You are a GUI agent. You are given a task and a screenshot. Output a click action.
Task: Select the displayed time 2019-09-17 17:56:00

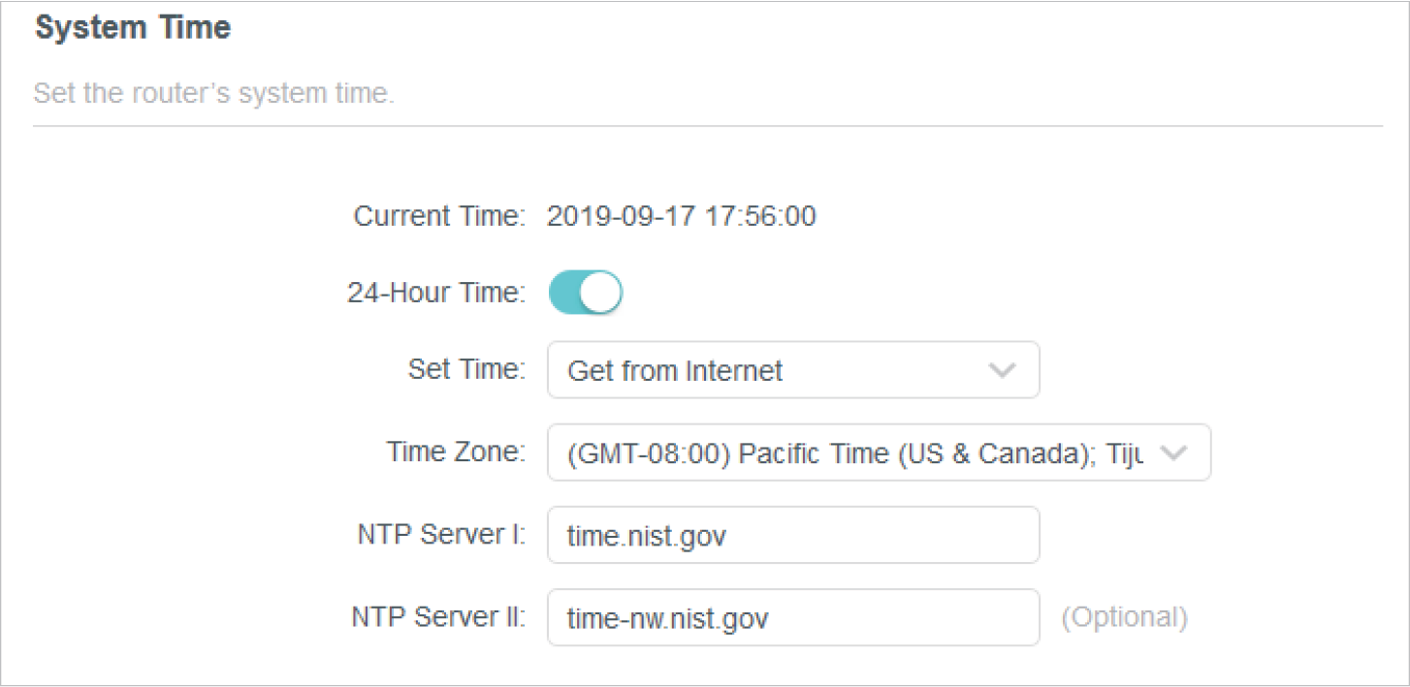(681, 216)
